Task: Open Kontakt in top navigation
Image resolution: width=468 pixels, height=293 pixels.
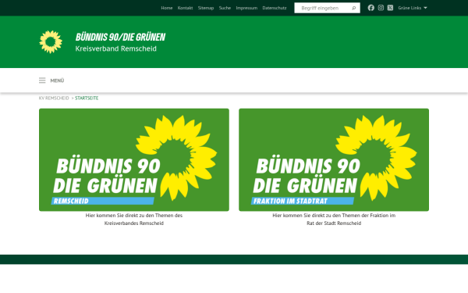Action: [185, 8]
